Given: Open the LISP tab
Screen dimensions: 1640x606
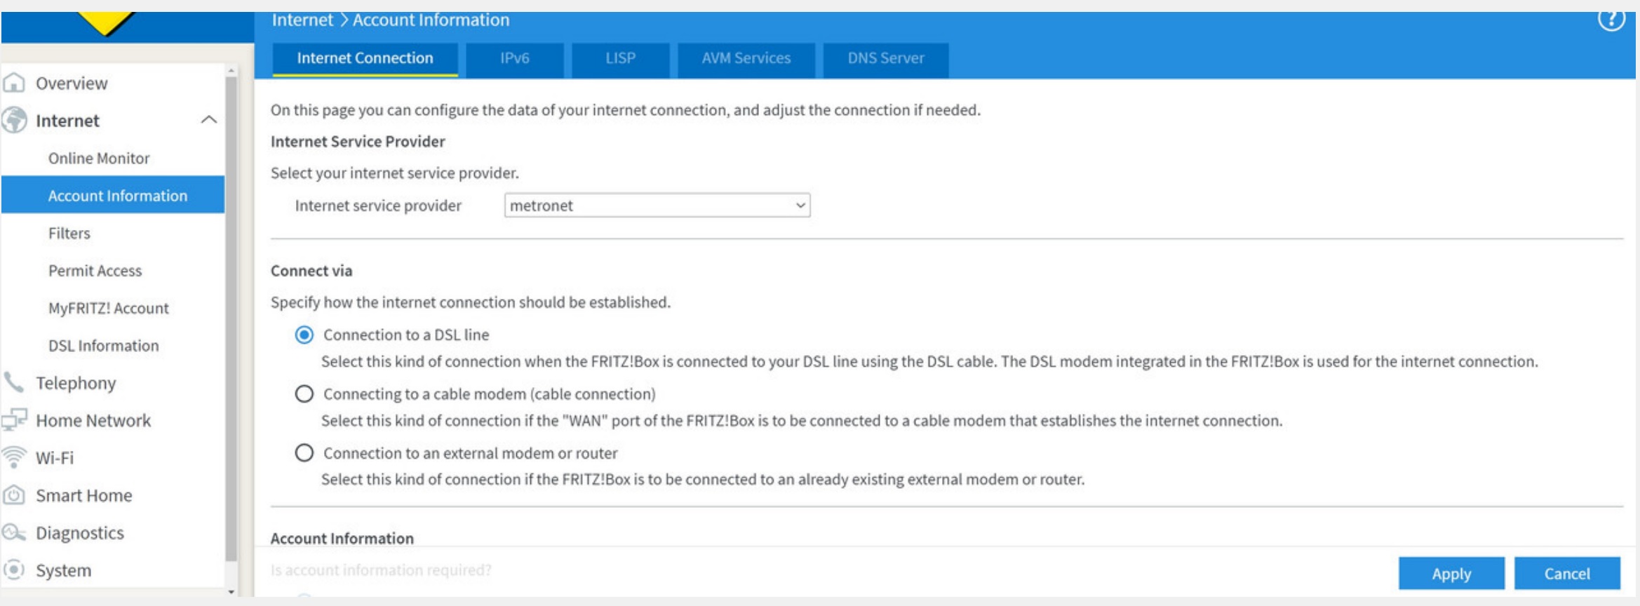Looking at the screenshot, I should (621, 59).
